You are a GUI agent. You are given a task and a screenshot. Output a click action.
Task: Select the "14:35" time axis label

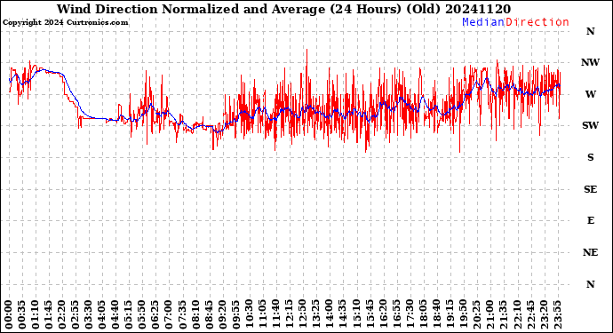coord(343,314)
